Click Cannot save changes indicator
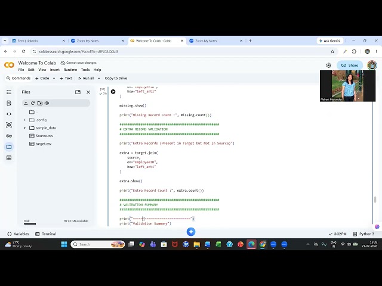Viewport: 382px width, 286px height. [x=78, y=63]
